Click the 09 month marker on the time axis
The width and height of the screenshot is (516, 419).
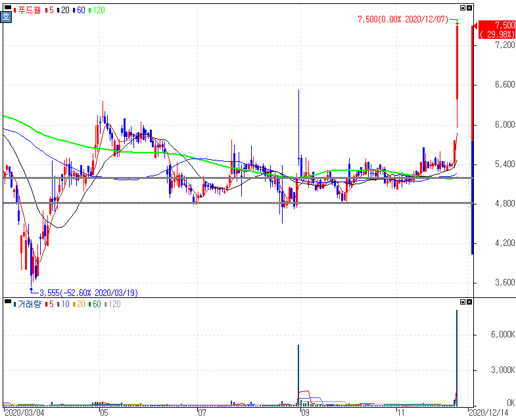(x=305, y=412)
